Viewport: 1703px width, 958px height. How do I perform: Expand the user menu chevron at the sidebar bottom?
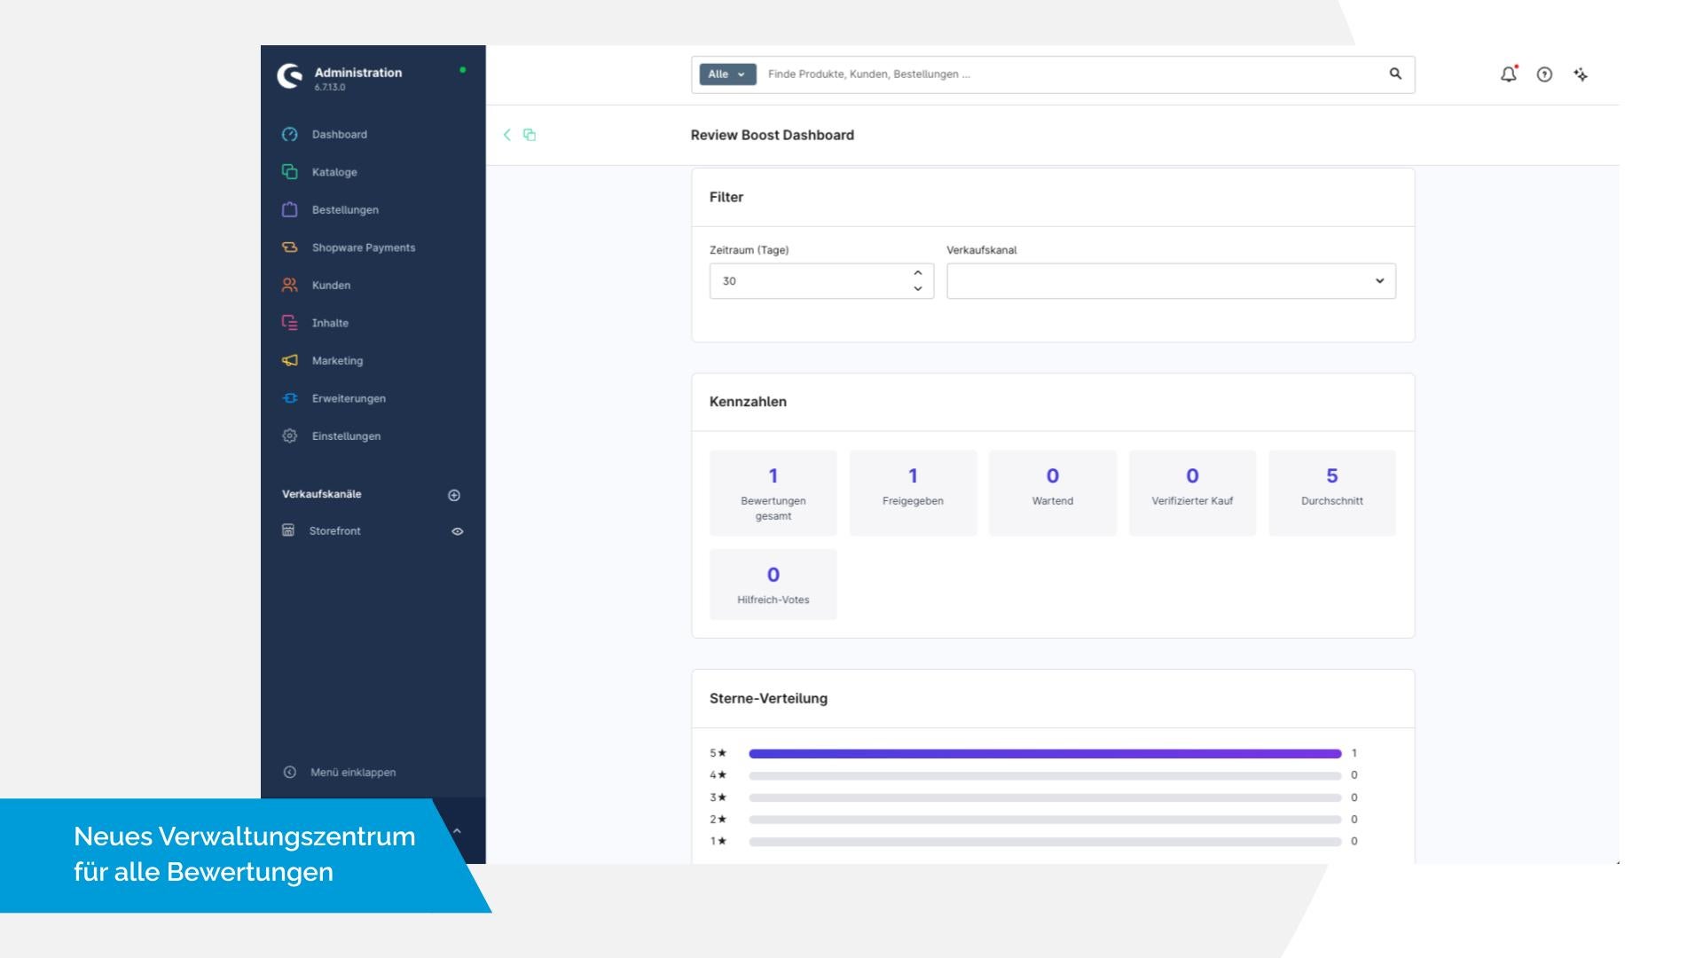pos(457,831)
